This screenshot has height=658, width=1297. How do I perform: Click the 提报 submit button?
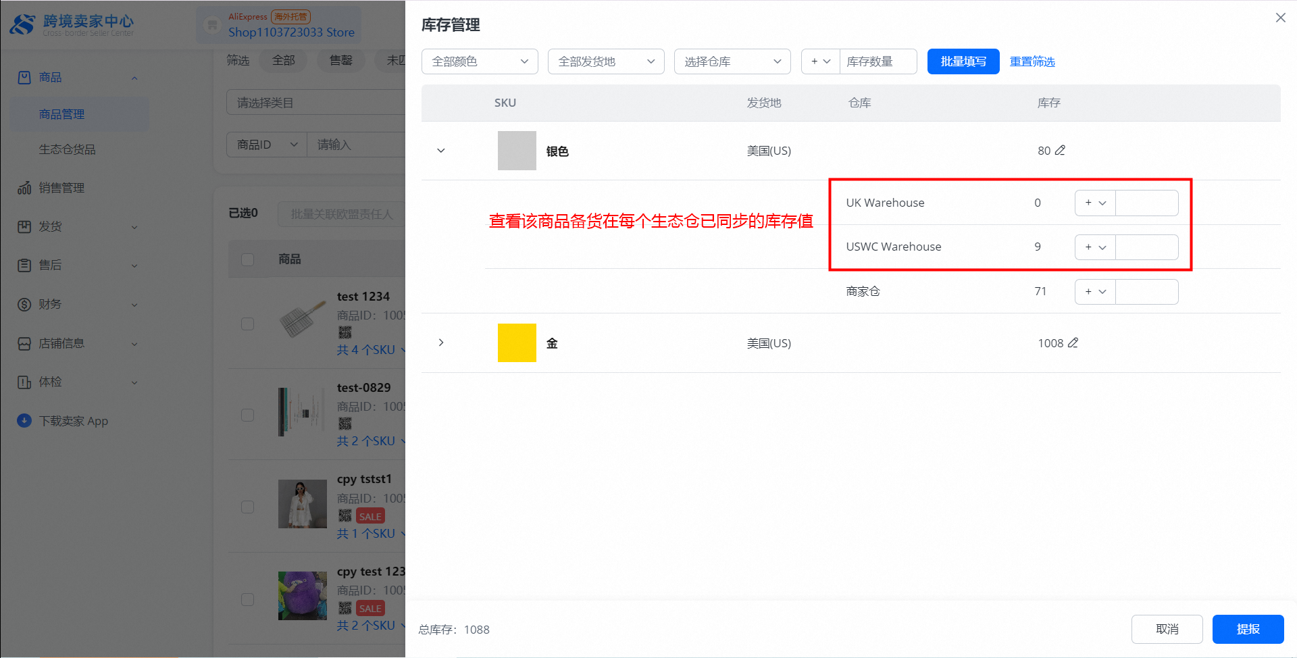pyautogui.click(x=1248, y=630)
